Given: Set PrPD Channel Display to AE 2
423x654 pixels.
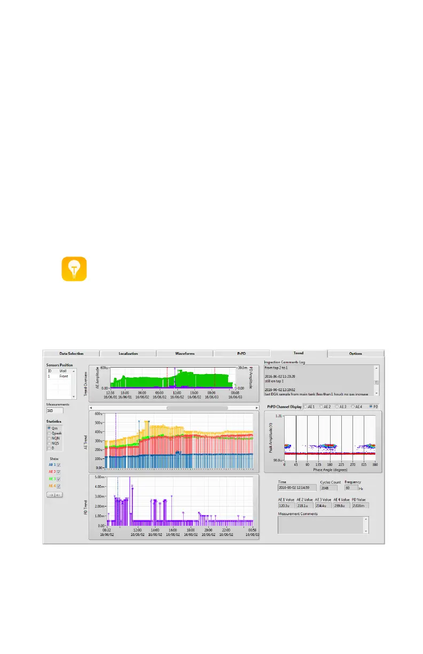Looking at the screenshot, I should point(322,407).
